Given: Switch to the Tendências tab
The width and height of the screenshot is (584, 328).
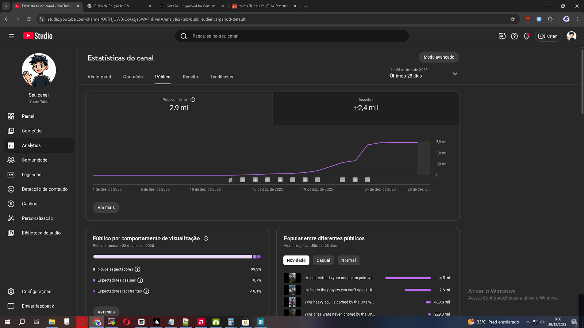Looking at the screenshot, I should [x=222, y=77].
